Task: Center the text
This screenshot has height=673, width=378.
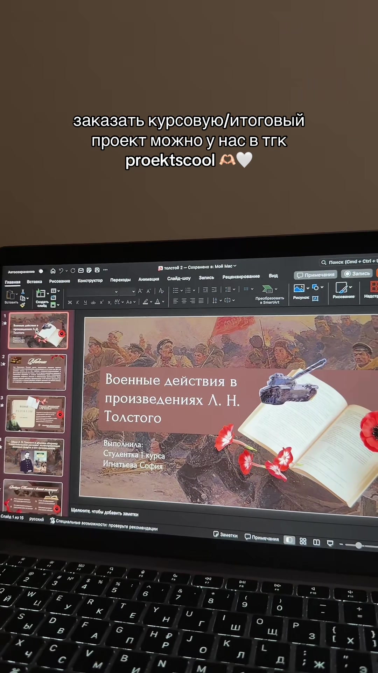Action: (184, 301)
